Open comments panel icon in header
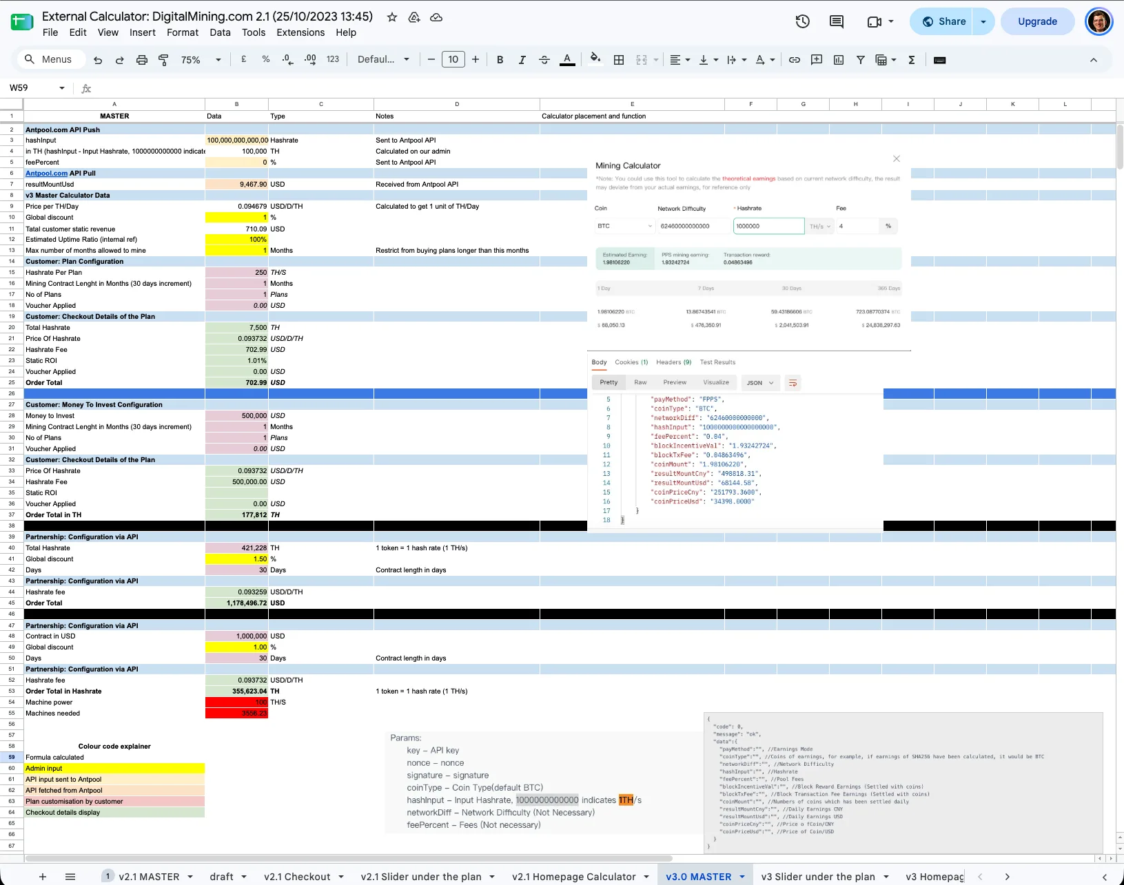Viewport: 1124px width, 885px height. (x=837, y=21)
